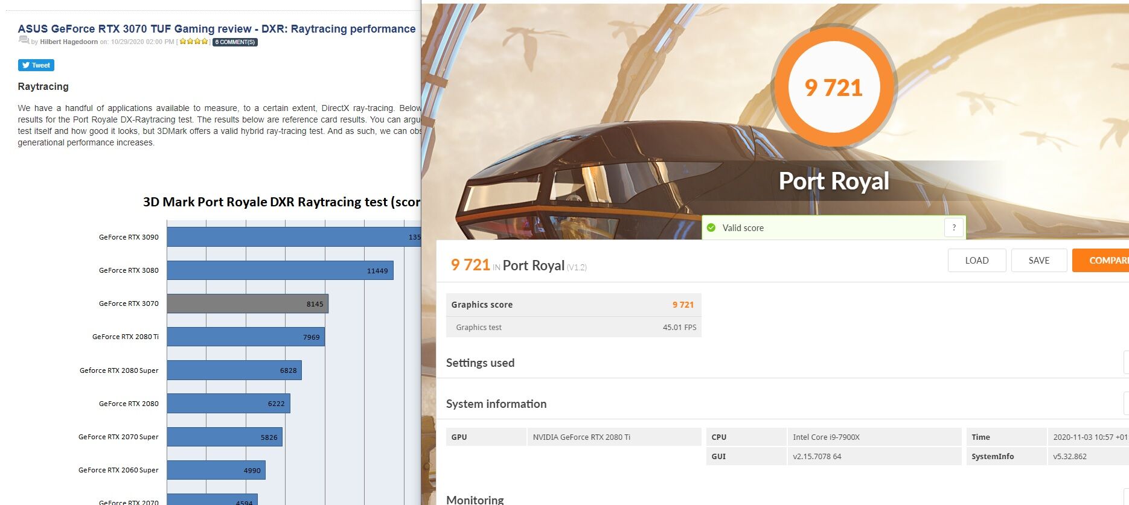Click the gray GeForce RTX 3070 bar
Viewport: 1129px width, 505px height.
(x=248, y=303)
